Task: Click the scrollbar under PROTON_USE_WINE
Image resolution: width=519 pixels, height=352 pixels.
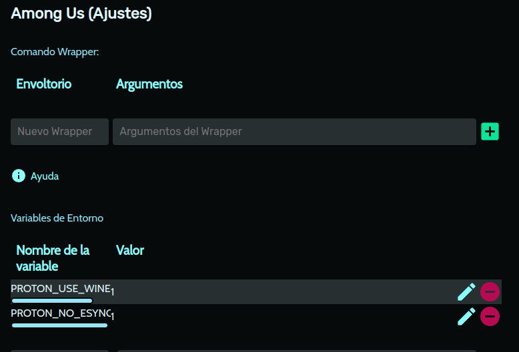Action: [52, 301]
